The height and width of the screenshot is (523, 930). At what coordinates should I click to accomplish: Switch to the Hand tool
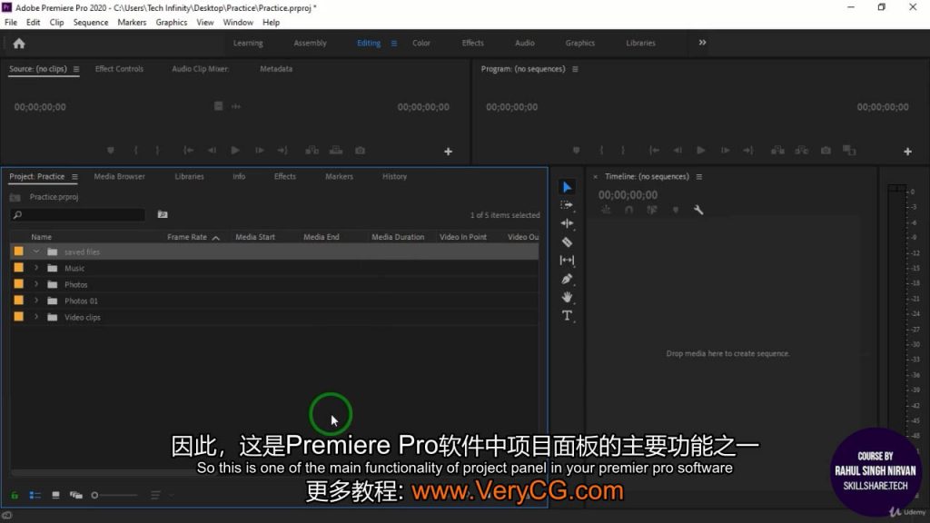coord(567,297)
